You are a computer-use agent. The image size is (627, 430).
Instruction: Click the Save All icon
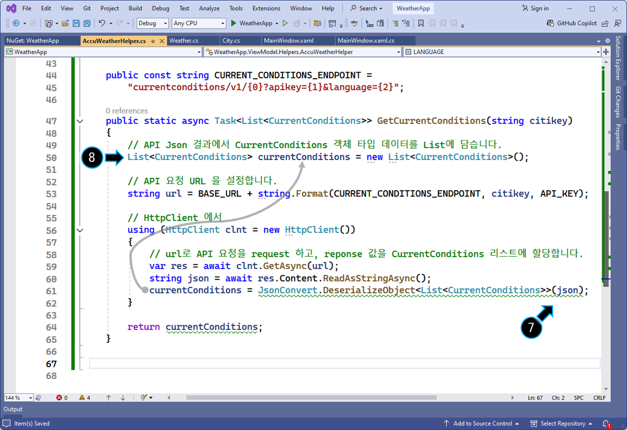[x=87, y=23]
